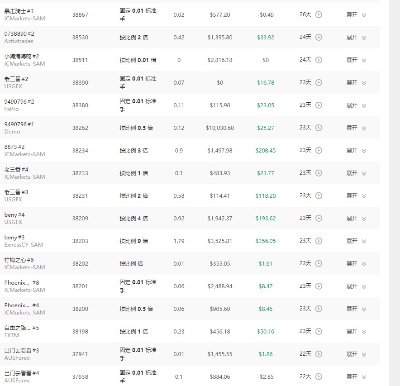Click the profit value $208.45
The image size is (400, 386).
266,151
